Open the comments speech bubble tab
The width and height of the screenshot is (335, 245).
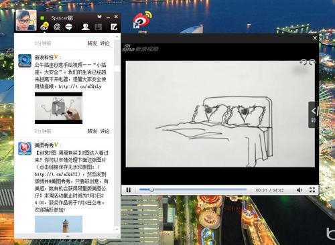click(68, 27)
